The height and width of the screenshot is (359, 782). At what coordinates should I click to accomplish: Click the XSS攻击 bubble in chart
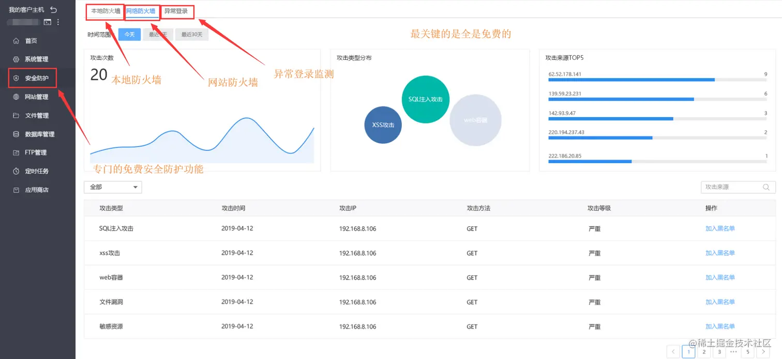click(383, 125)
